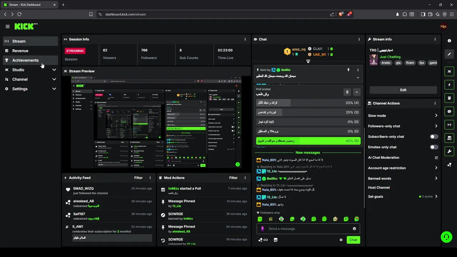The width and height of the screenshot is (457, 257).
Task: Toggle the broadcast signal widget icon
Action: click(x=449, y=125)
